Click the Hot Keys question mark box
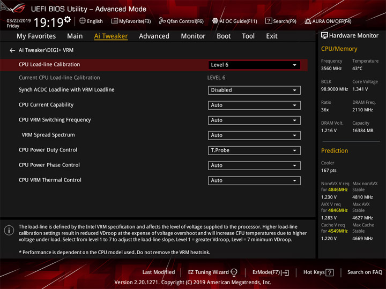The width and height of the screenshot is (386, 289). click(x=329, y=272)
